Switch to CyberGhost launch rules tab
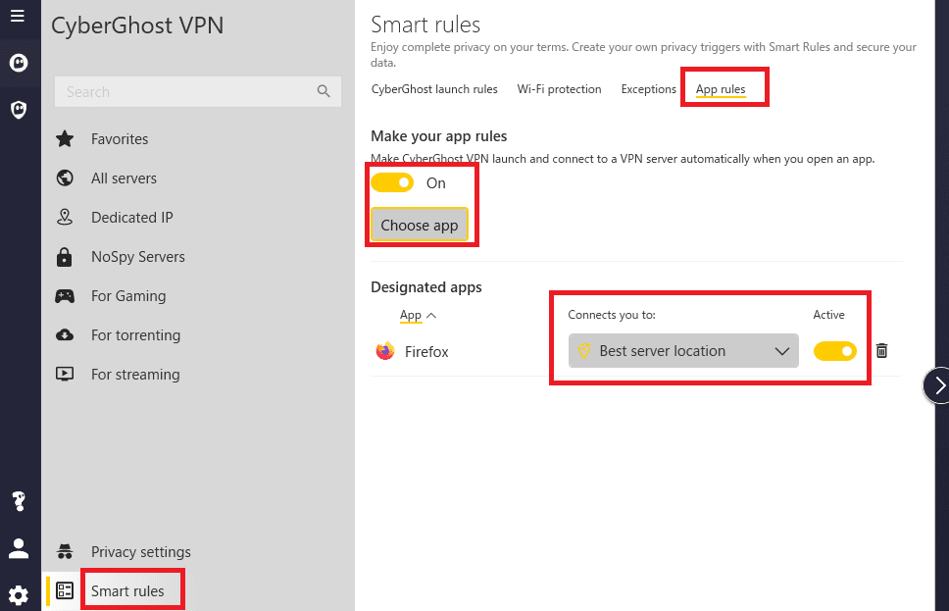This screenshot has height=611, width=949. point(434,89)
